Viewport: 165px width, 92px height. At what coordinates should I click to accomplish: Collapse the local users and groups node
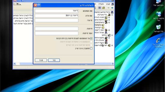pyautogui.click(x=109, y=22)
